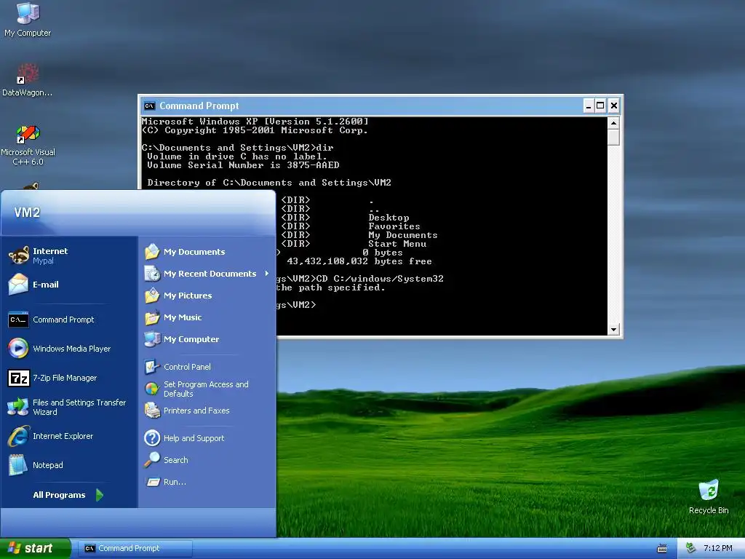The height and width of the screenshot is (559, 745).
Task: Launch Windows Media Player icon
Action: 18,349
